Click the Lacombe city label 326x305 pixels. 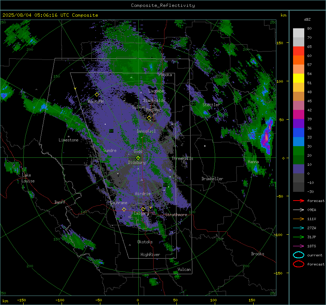tap(156, 91)
